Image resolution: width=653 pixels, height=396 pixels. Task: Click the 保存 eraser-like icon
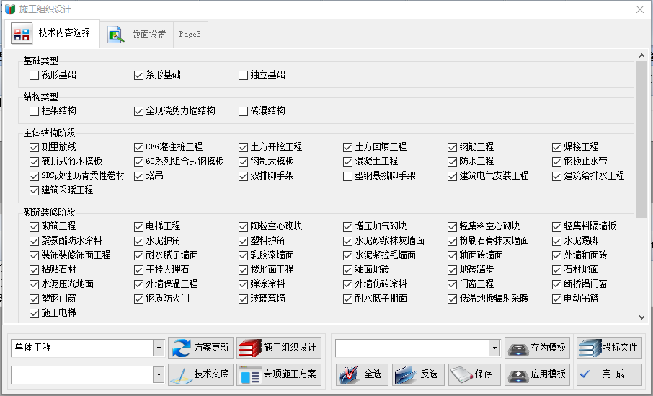point(461,374)
